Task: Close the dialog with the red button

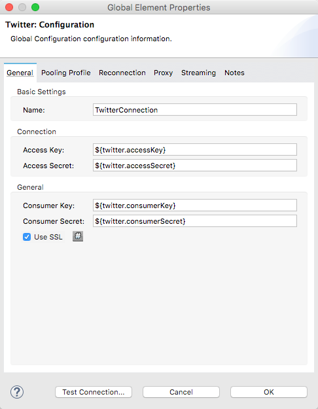Action: point(9,7)
